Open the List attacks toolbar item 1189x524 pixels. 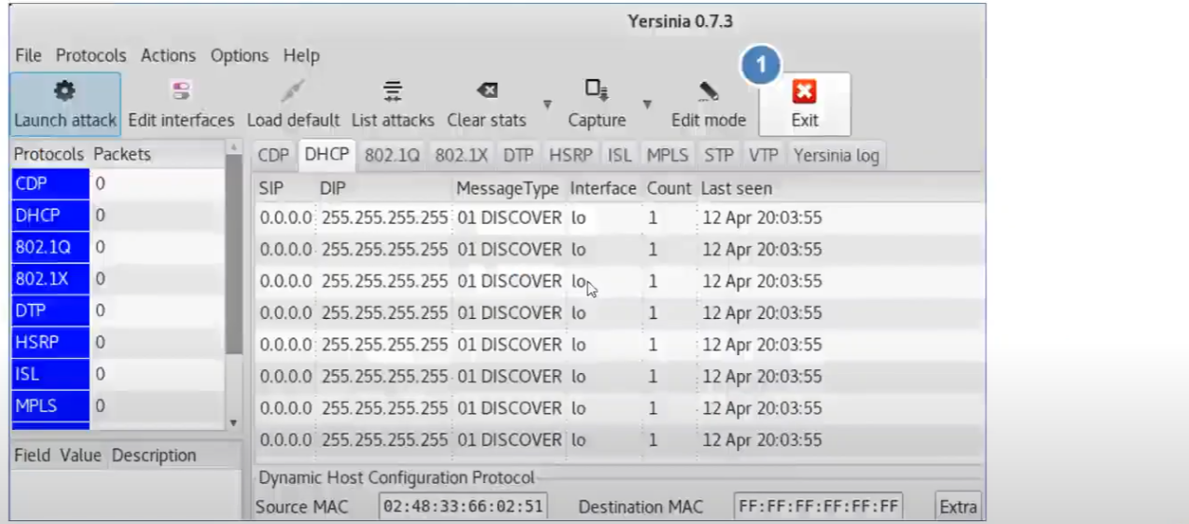pyautogui.click(x=393, y=104)
